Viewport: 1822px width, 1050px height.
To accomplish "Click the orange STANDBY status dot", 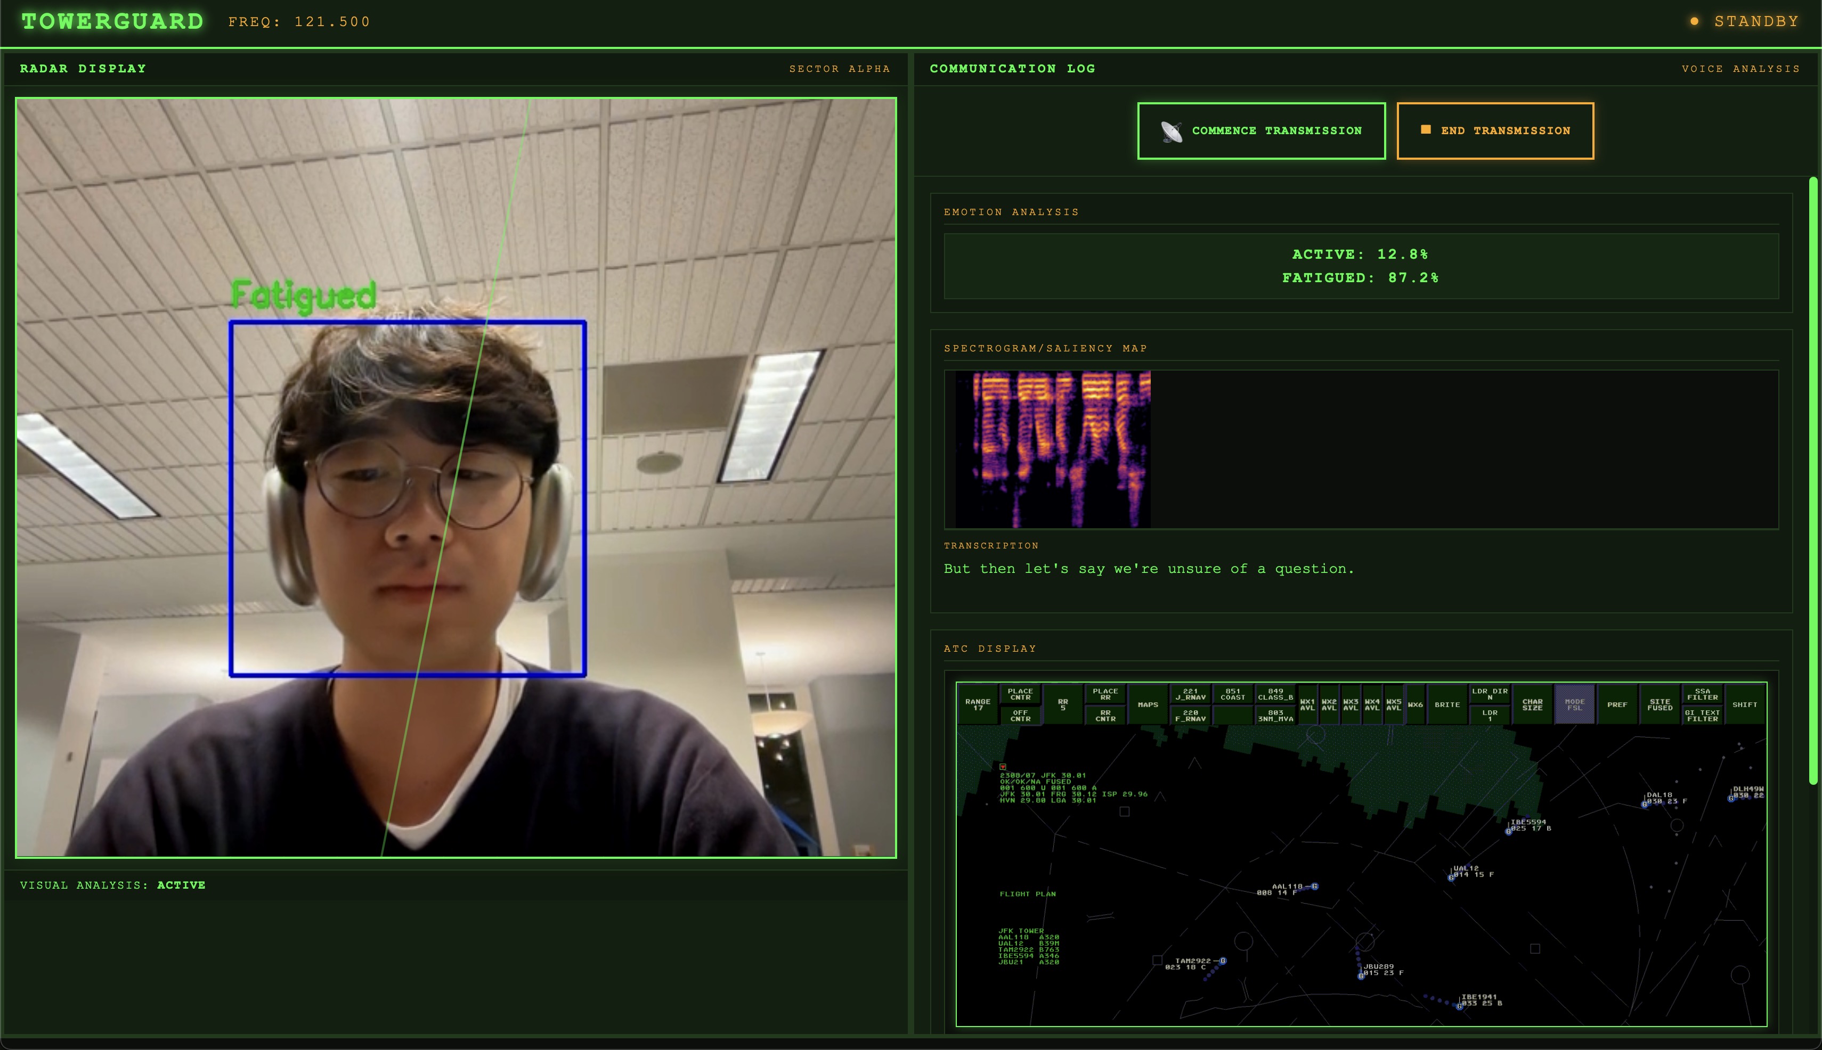I will pos(1694,22).
